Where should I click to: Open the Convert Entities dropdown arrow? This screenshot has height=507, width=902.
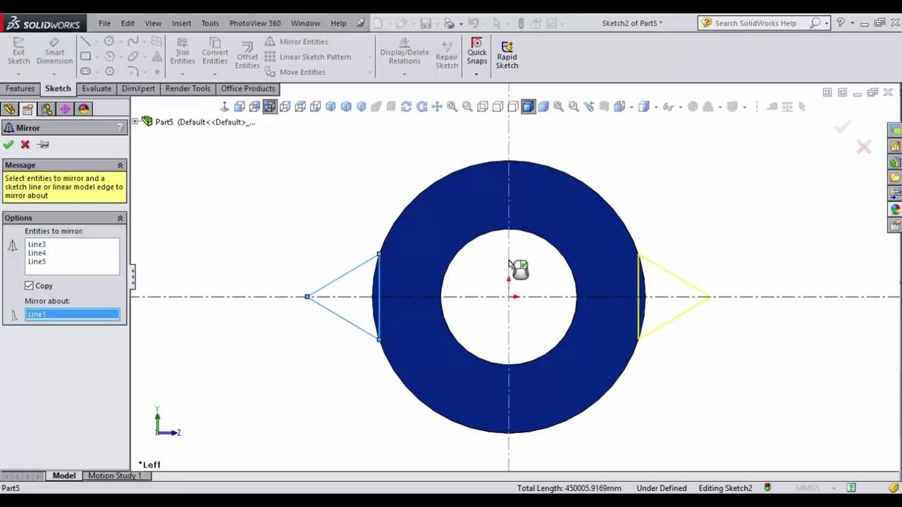click(215, 73)
